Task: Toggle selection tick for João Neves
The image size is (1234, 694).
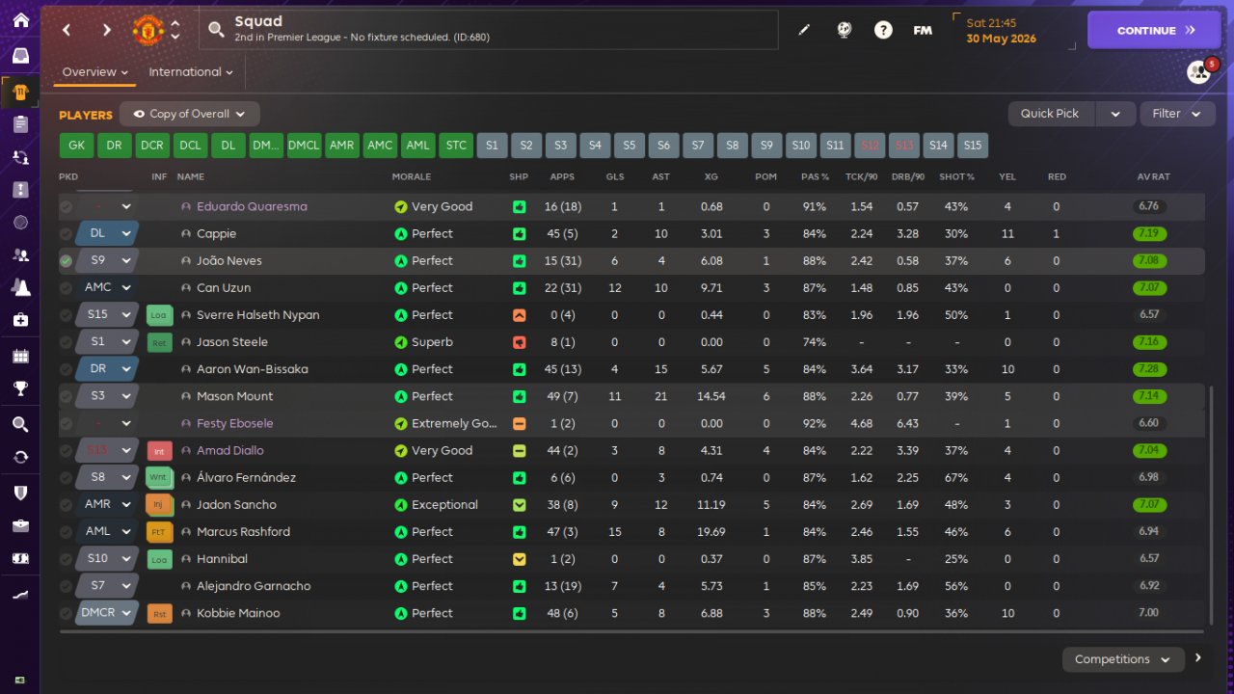Action: pyautogui.click(x=66, y=261)
